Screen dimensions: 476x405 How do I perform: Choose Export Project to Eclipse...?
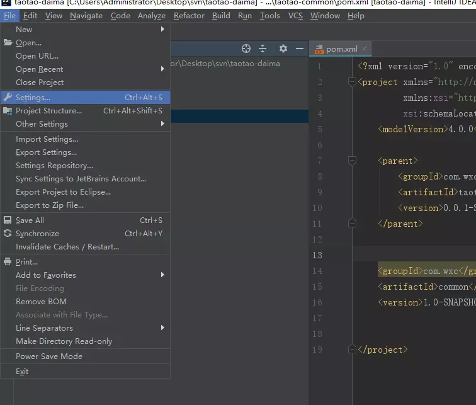[x=85, y=192]
